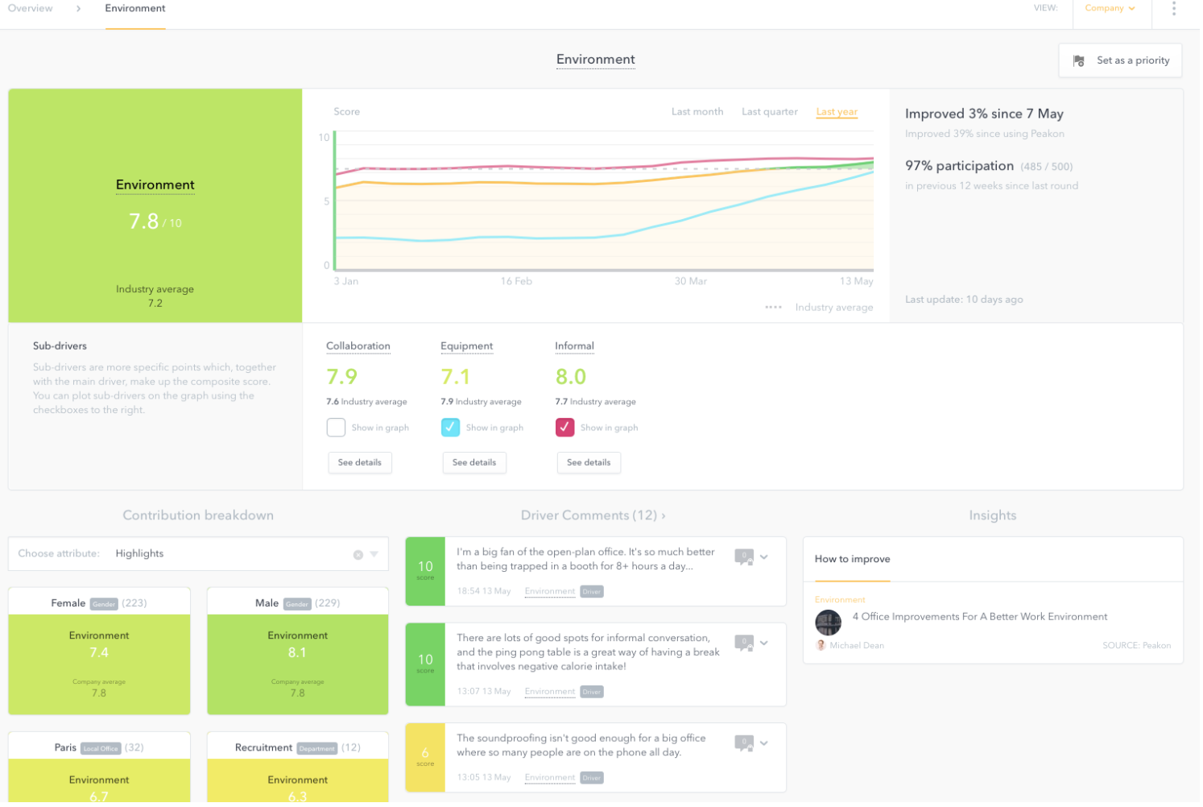The image size is (1203, 807).
Task: Expand the Choose attribute dropdown arrow
Action: pos(375,556)
